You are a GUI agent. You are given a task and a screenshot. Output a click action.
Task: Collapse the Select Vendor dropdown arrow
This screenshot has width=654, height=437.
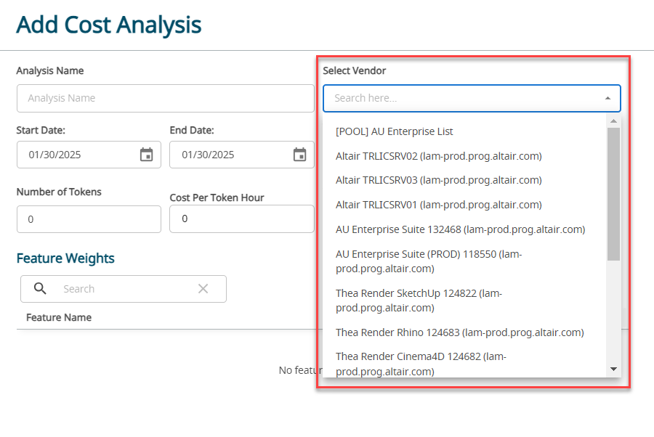pyautogui.click(x=607, y=98)
